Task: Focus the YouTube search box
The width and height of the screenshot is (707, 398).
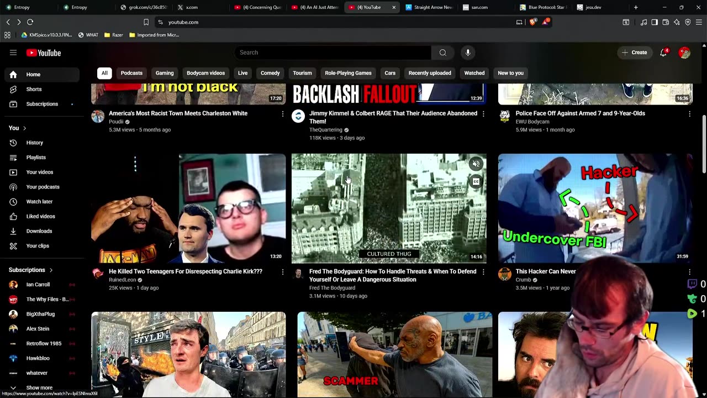Action: (x=333, y=53)
